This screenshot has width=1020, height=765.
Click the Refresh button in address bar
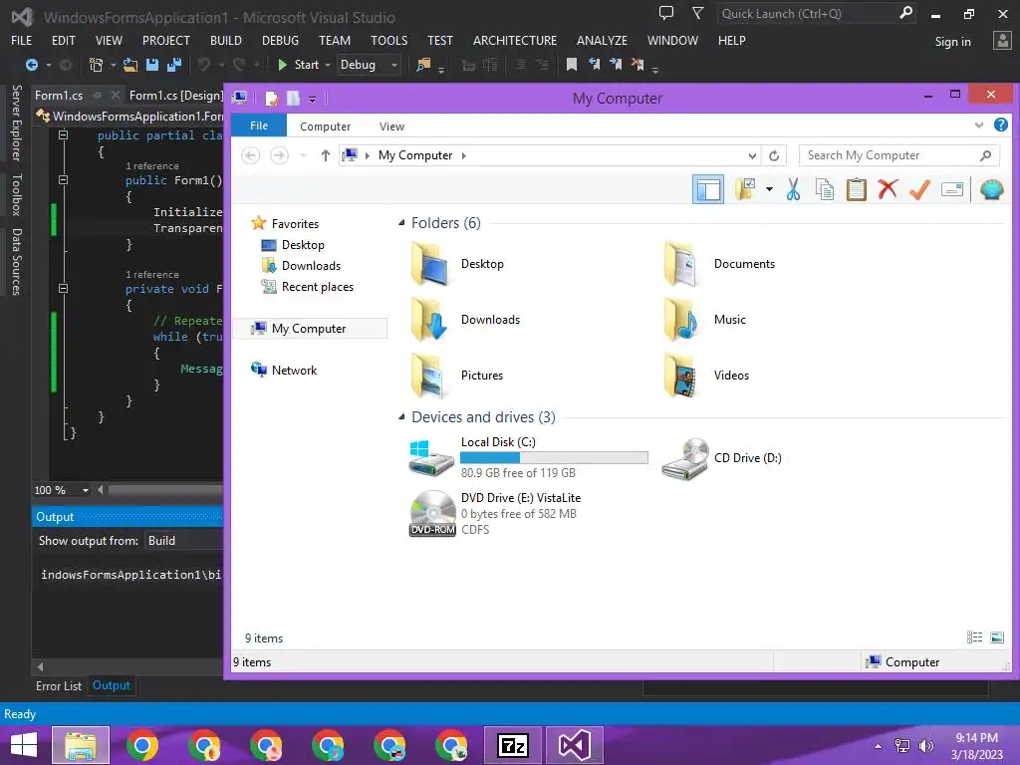point(773,155)
